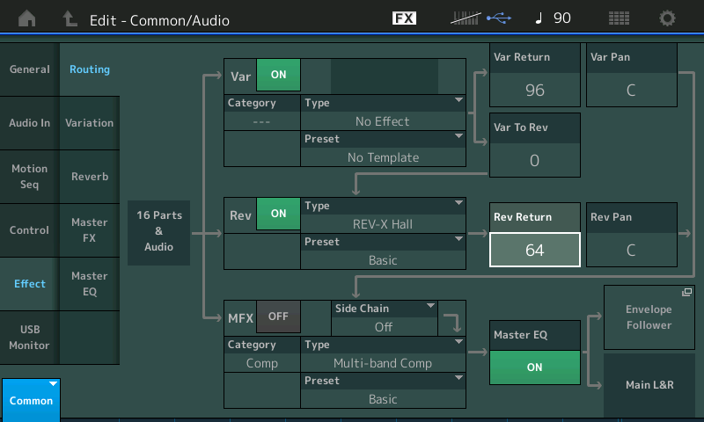Screen dimensions: 704x422
Task: Toggle the Var effect ON switch
Action: 278,75
